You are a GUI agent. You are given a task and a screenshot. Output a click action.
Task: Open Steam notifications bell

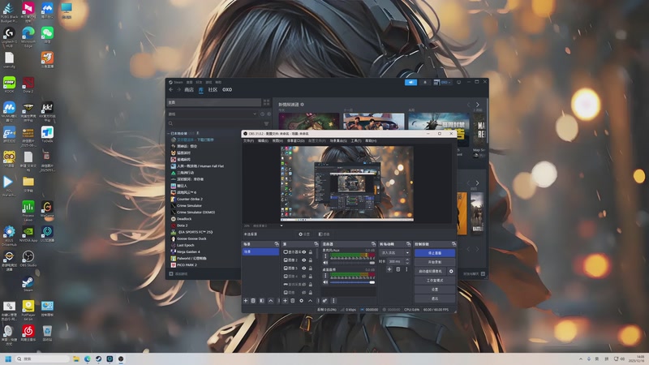(x=424, y=83)
